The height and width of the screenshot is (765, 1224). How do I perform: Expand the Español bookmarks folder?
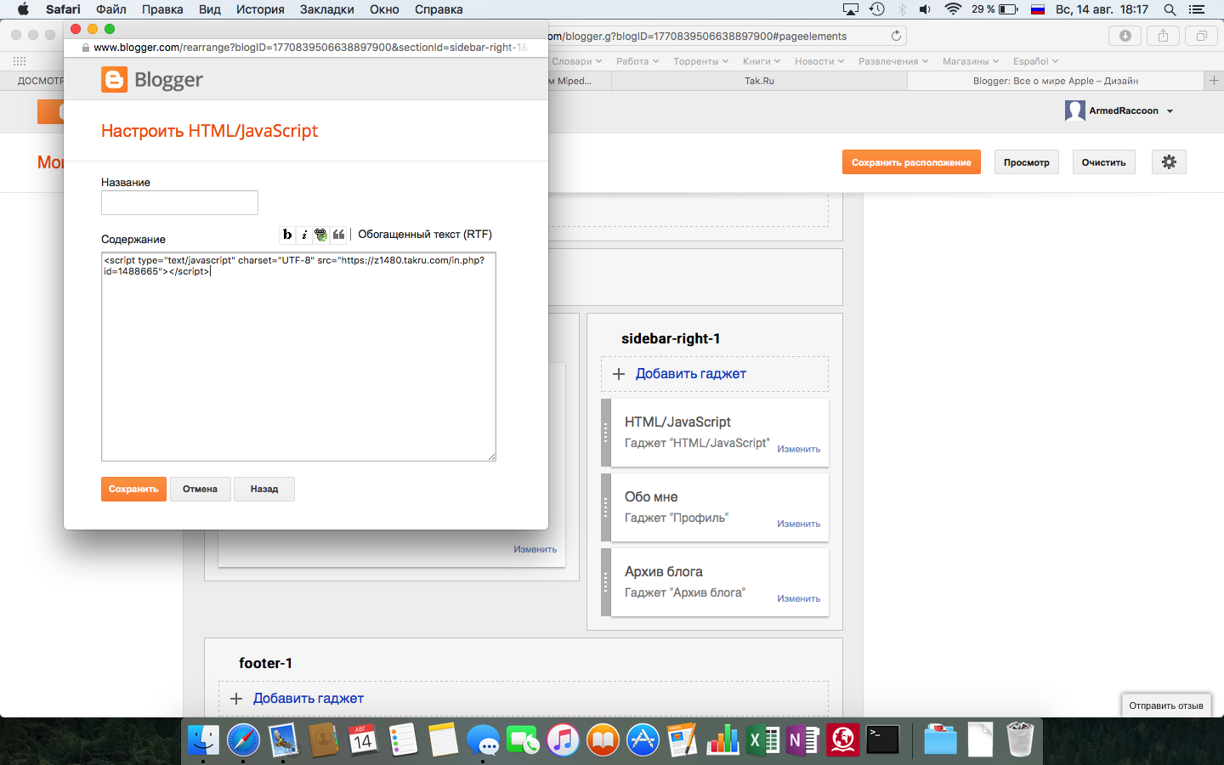coord(1035,61)
